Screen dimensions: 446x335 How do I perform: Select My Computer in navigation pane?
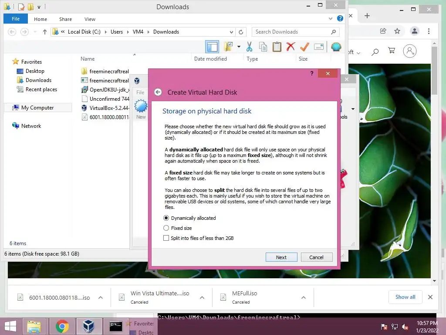[x=37, y=108]
